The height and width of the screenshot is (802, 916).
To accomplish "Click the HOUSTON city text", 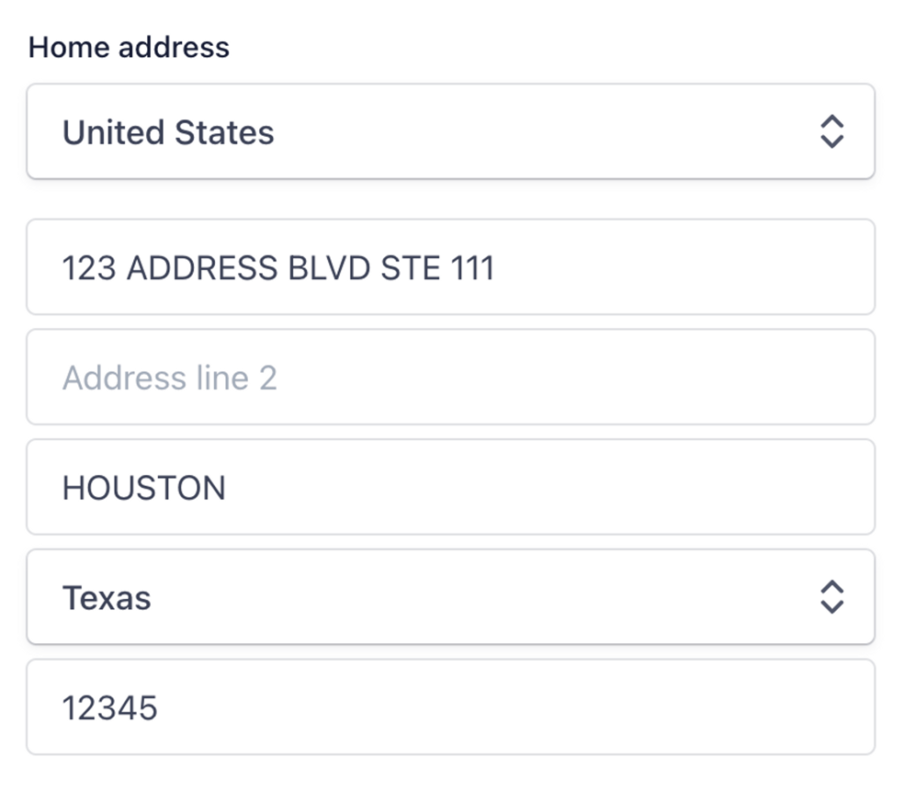I will click(x=143, y=487).
